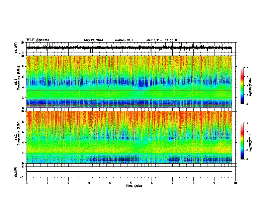Click the "10" label on the time axis
The width and height of the screenshot is (265, 205).
click(235, 183)
